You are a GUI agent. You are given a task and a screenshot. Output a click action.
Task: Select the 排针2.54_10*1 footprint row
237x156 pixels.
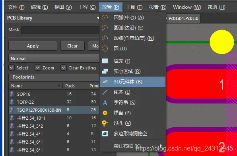click(x=54, y=118)
